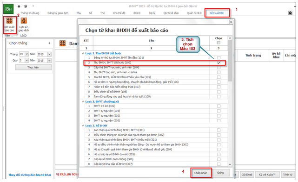The height and width of the screenshot is (182, 298).
Task: Click the round icon at top right
Action: tap(290, 13)
